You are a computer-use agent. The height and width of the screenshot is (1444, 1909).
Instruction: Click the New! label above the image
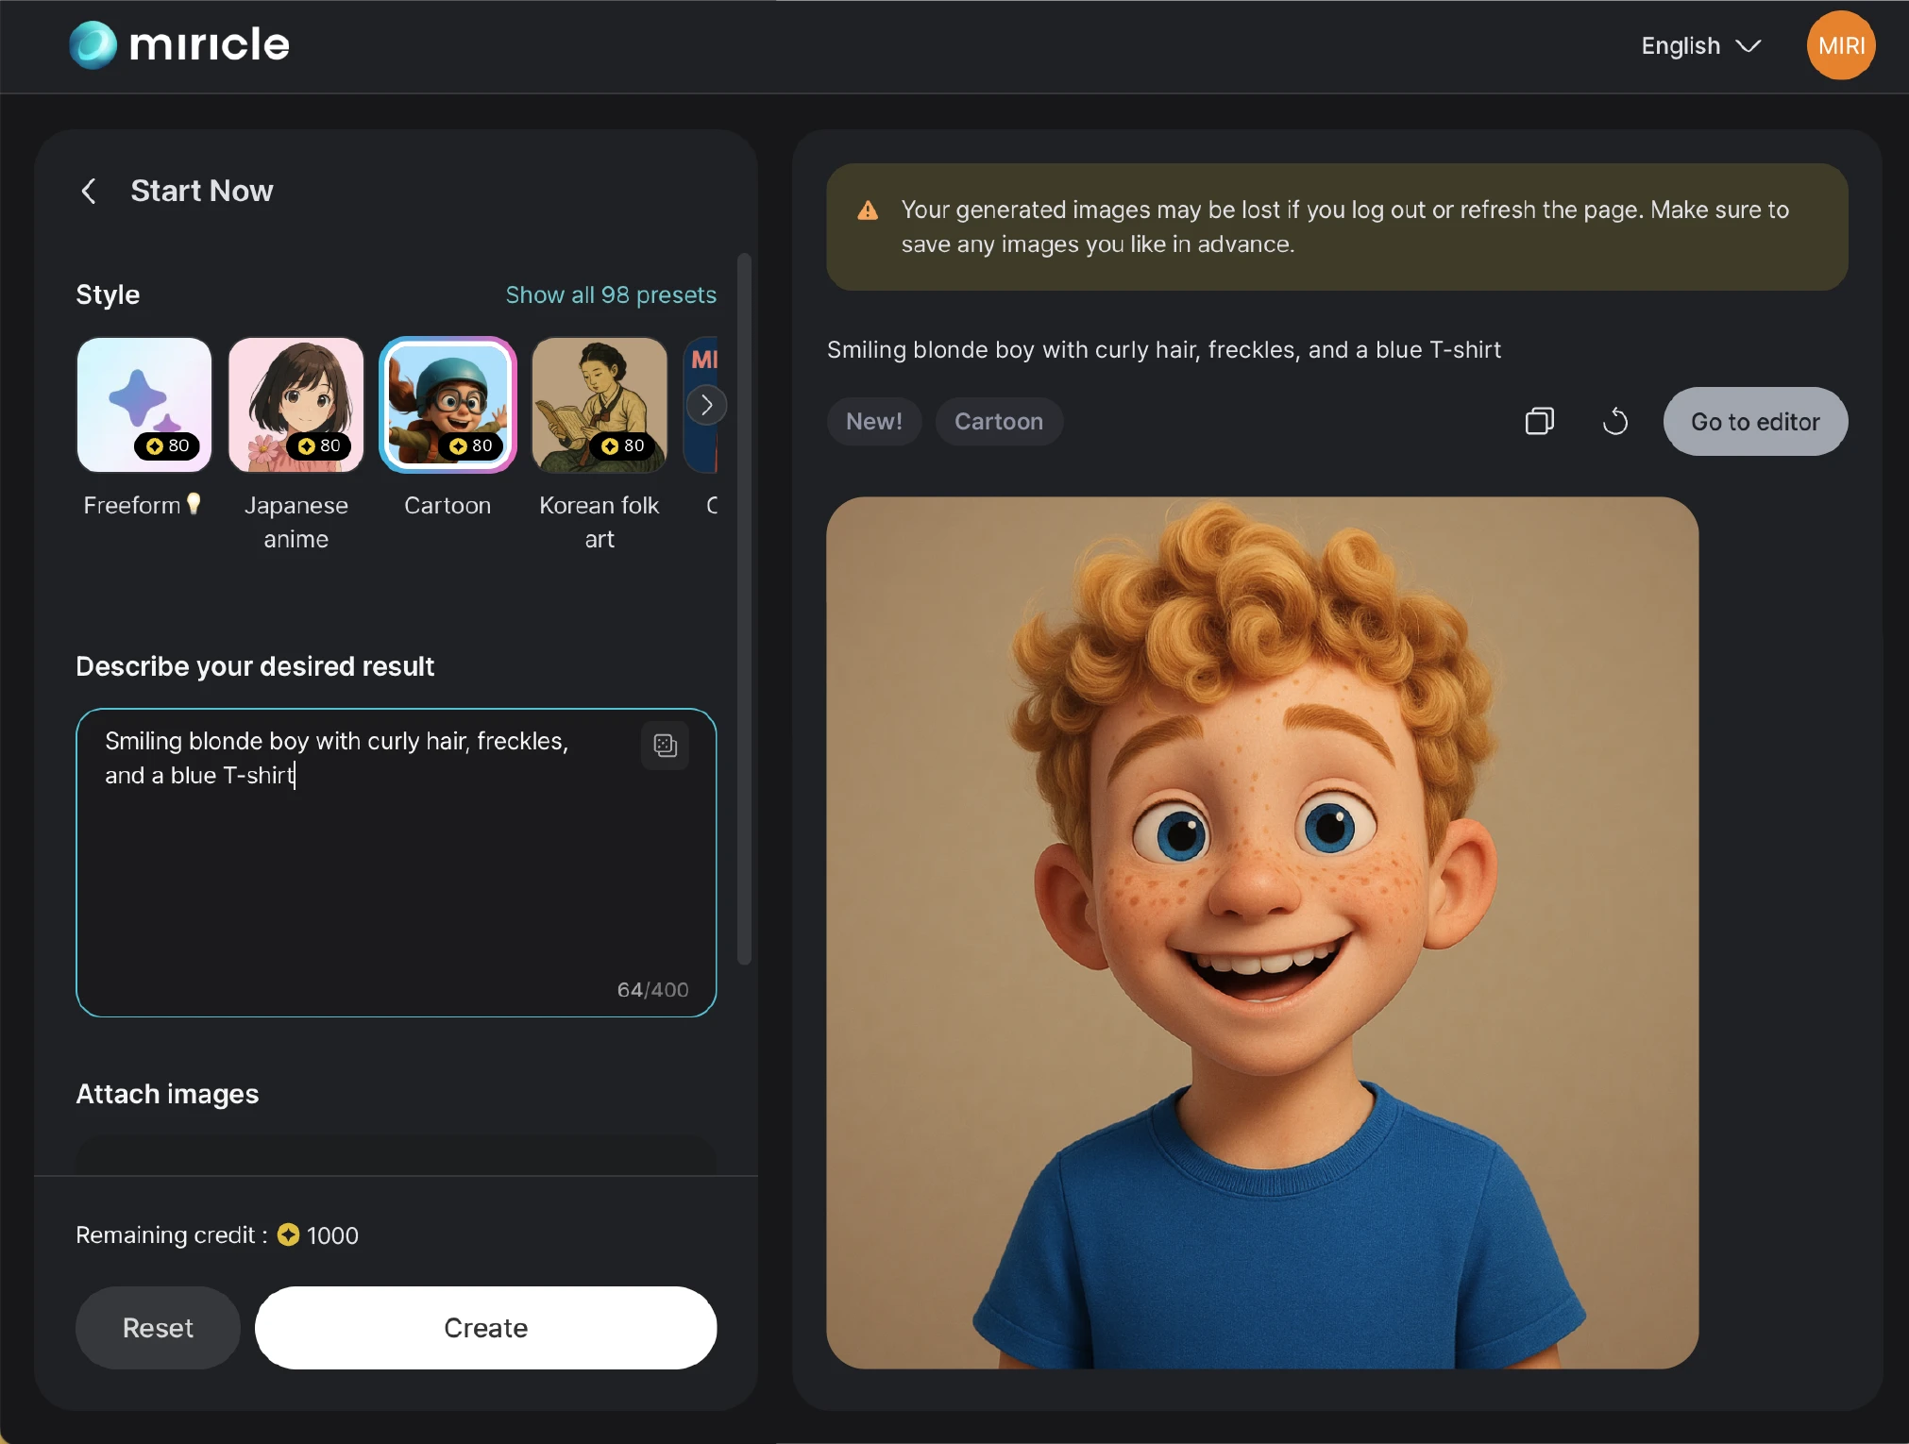[873, 421]
